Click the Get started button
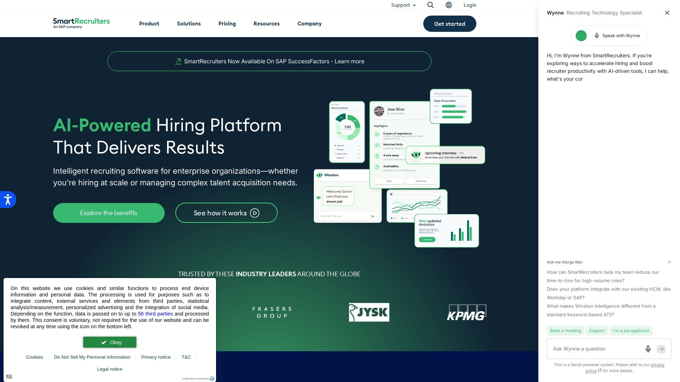680x382 pixels. [x=450, y=24]
